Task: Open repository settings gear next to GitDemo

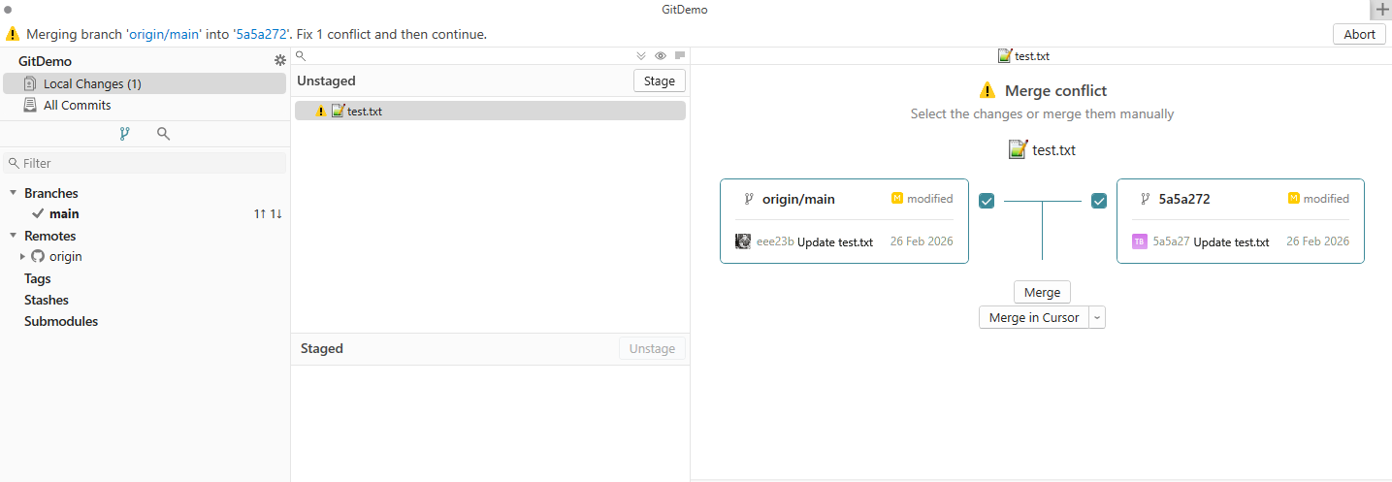Action: (279, 61)
